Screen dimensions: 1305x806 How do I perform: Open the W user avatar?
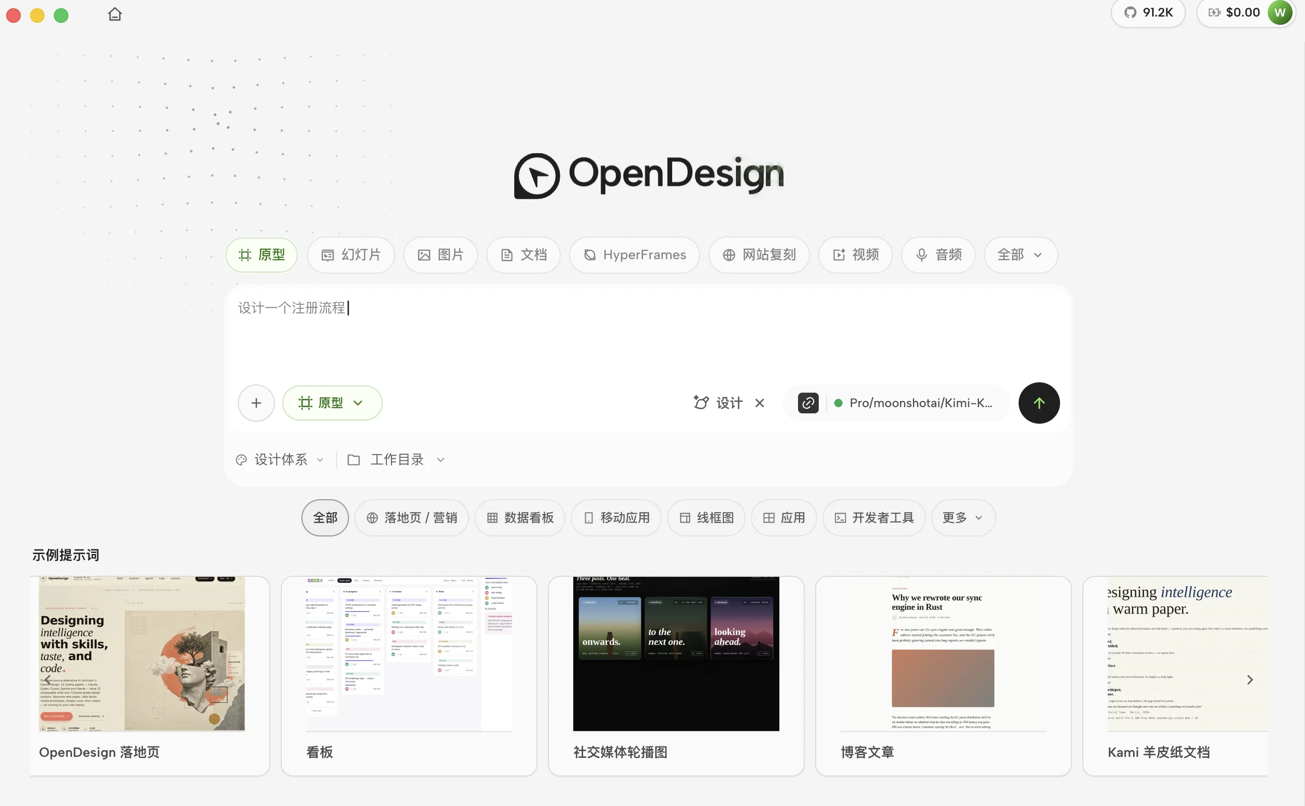click(x=1280, y=12)
